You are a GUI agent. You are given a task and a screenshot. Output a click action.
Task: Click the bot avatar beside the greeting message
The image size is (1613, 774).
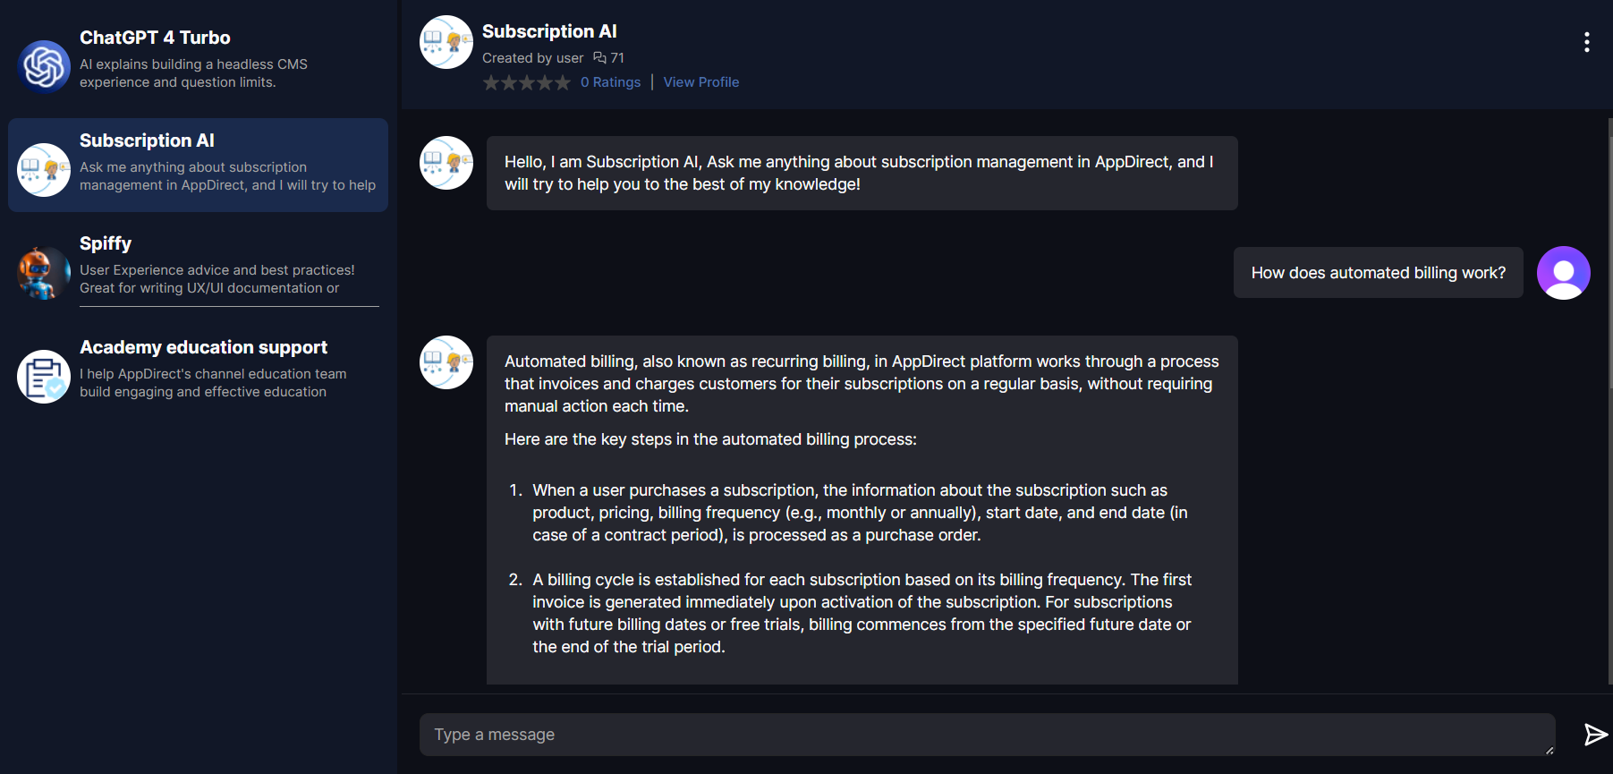[x=446, y=163]
